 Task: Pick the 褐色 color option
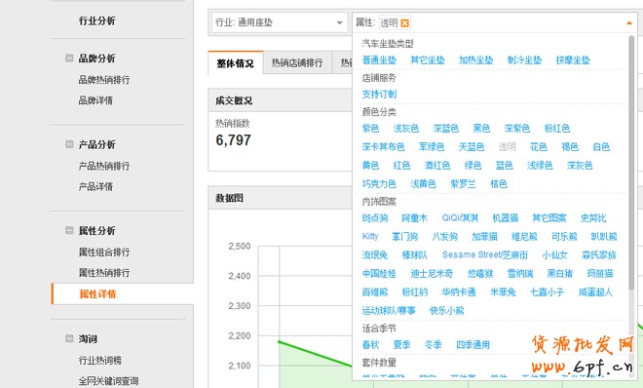click(x=570, y=146)
